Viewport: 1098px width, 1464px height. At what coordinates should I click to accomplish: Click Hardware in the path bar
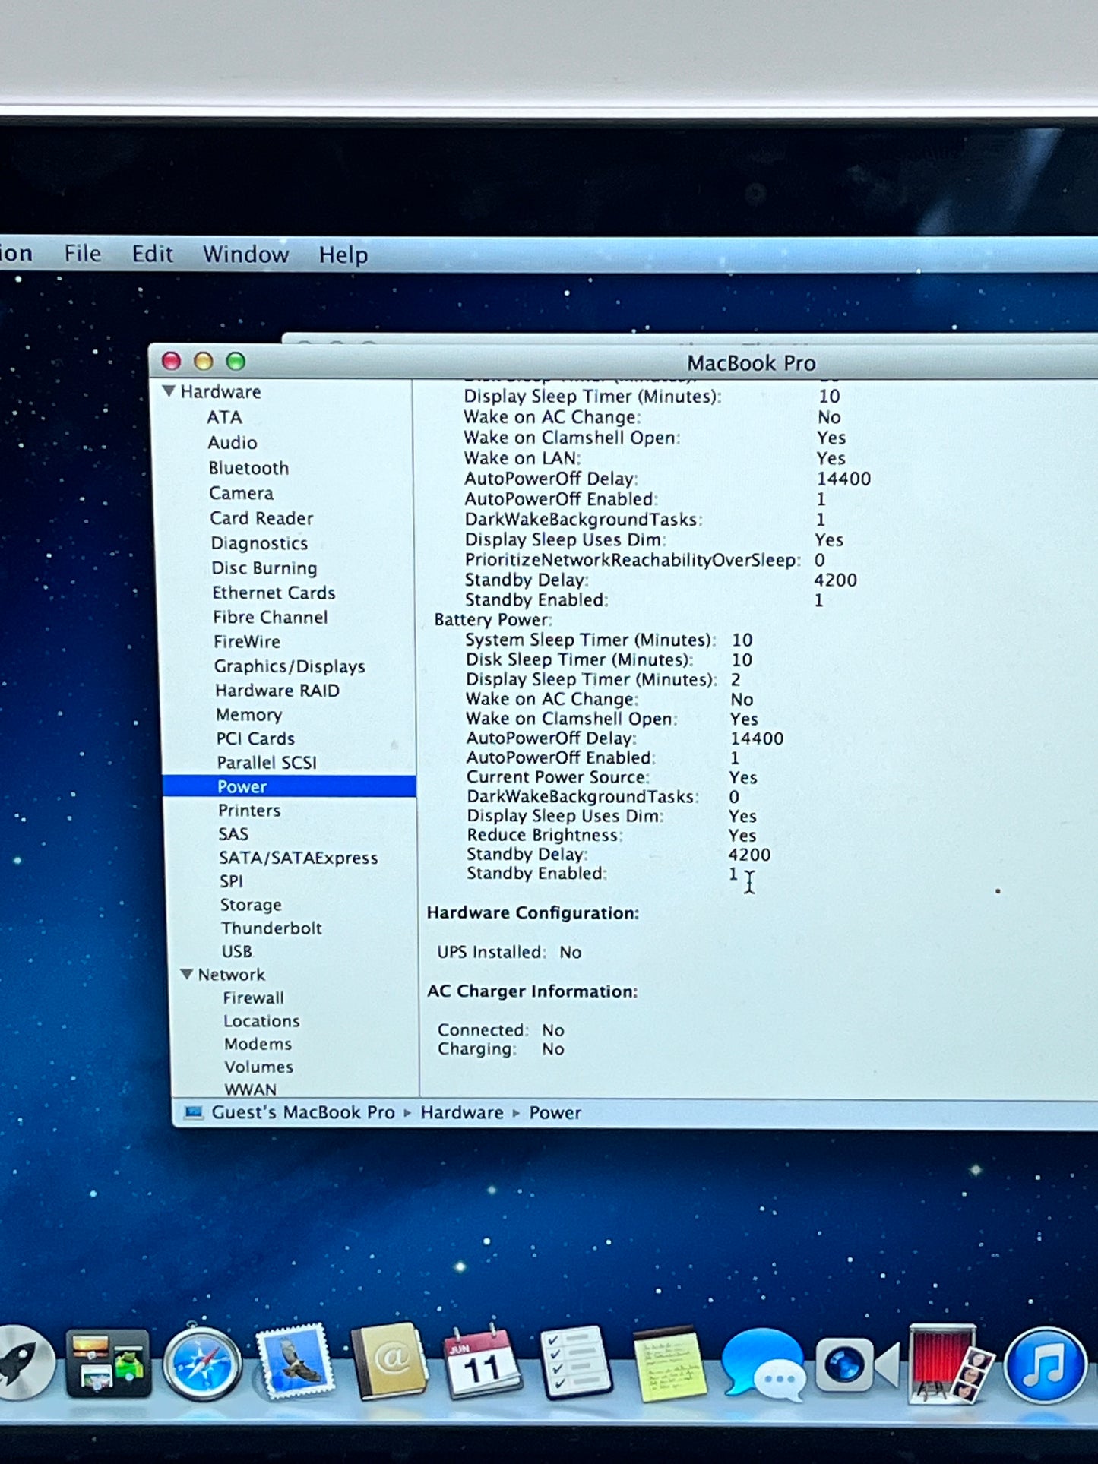point(462,1113)
